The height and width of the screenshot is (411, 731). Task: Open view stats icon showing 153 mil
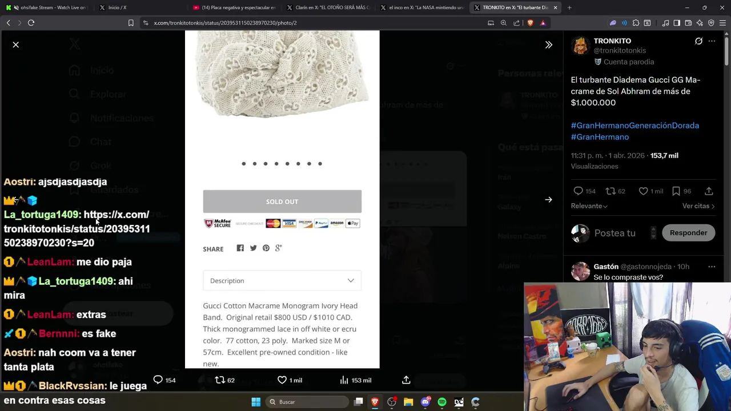click(344, 380)
